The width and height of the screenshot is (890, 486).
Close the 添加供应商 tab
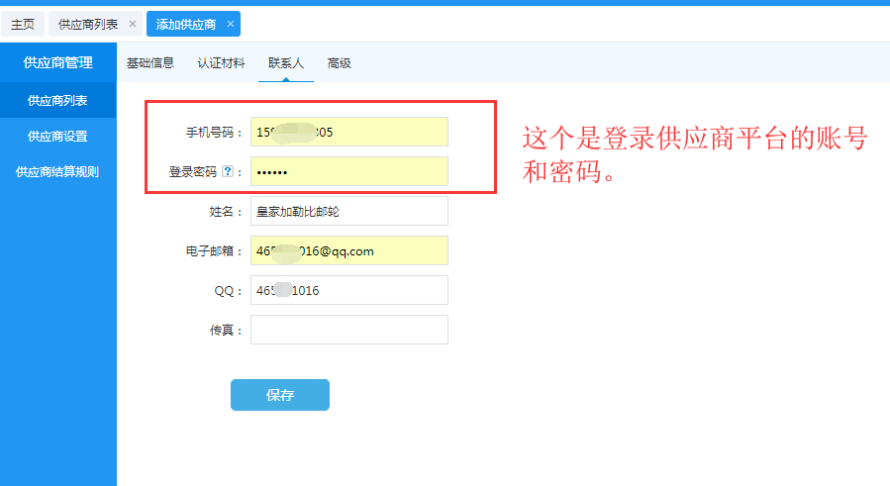(x=231, y=24)
